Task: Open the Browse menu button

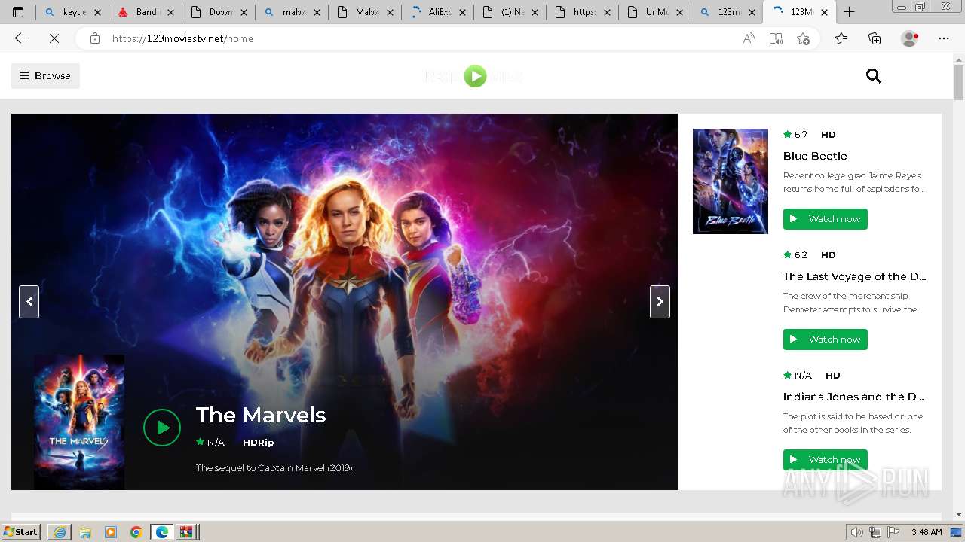Action: (45, 75)
